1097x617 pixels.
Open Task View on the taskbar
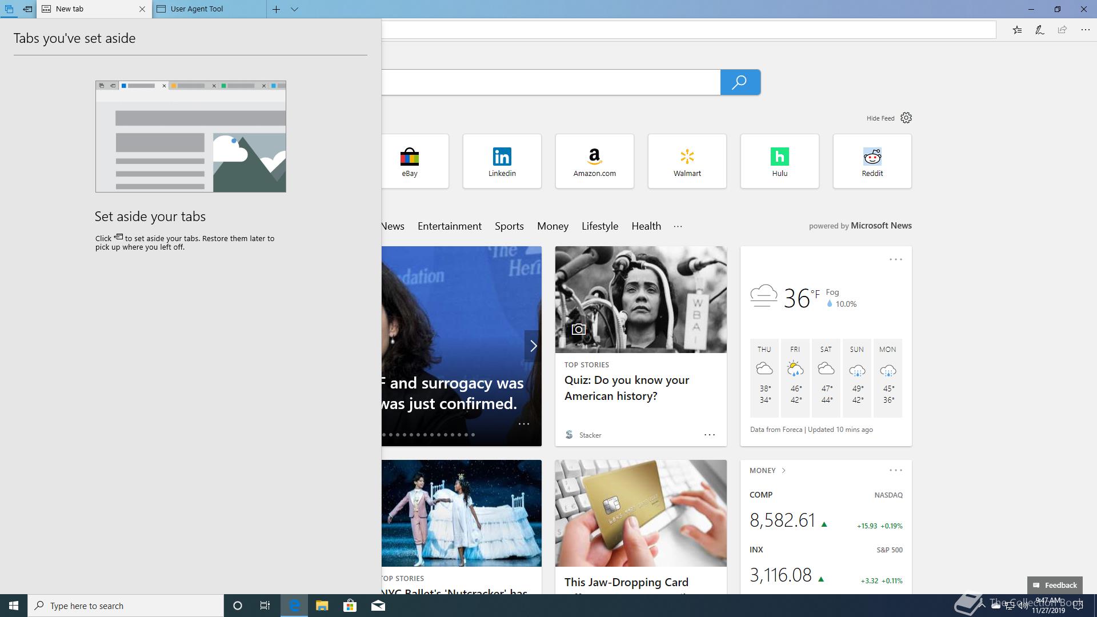click(x=265, y=606)
